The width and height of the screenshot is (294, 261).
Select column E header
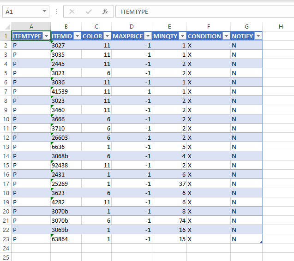click(x=169, y=27)
